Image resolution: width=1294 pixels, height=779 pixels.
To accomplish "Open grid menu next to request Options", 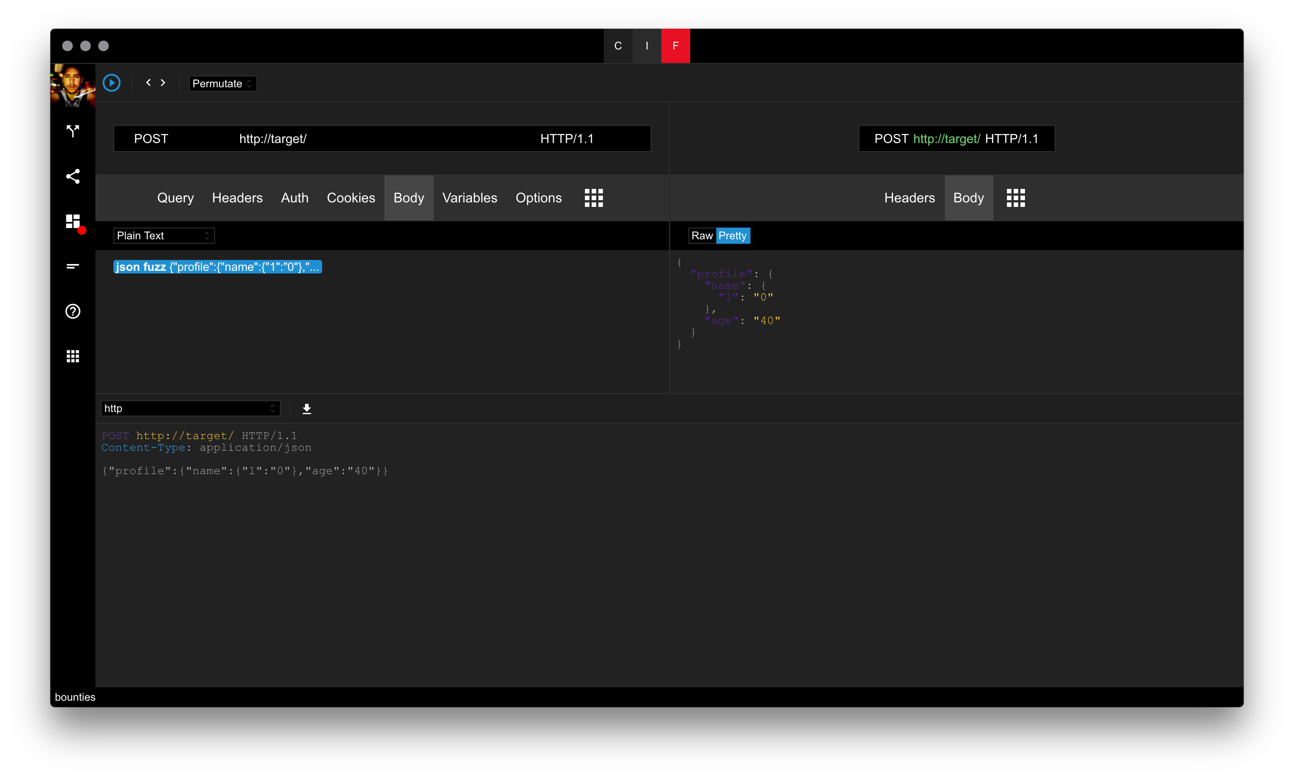I will point(593,198).
